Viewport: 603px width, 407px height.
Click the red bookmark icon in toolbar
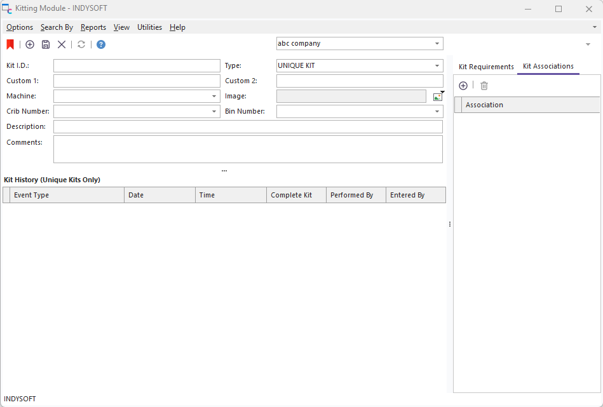[10, 44]
